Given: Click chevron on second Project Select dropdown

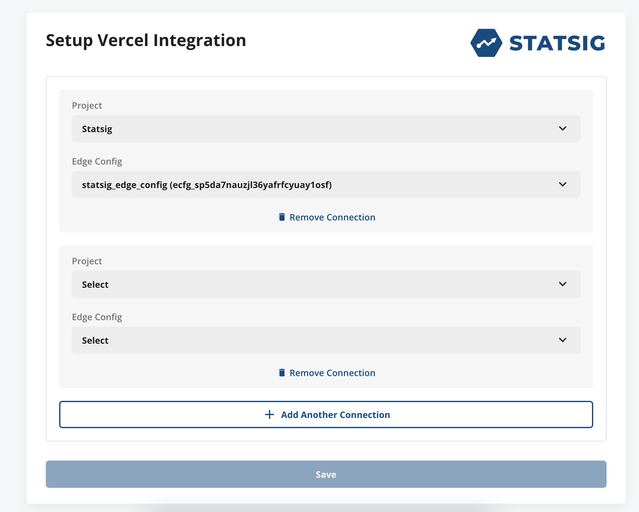Looking at the screenshot, I should tap(562, 284).
